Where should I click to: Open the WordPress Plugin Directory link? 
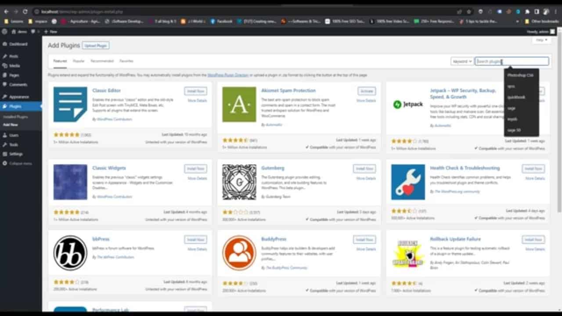(x=228, y=75)
